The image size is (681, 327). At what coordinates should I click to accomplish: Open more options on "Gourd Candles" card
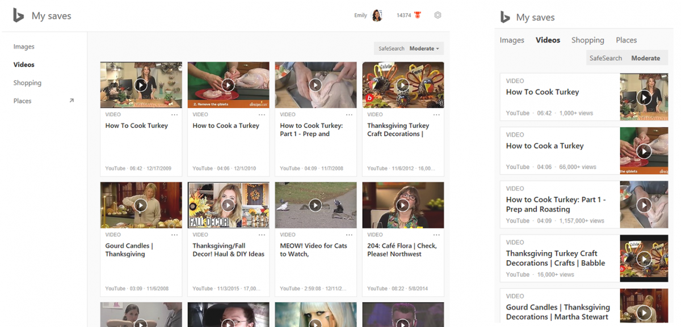[x=174, y=234]
